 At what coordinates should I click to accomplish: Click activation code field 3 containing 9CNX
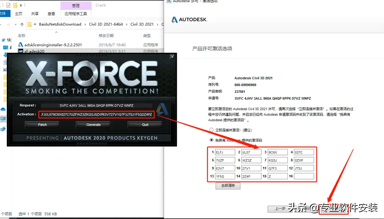277,152
